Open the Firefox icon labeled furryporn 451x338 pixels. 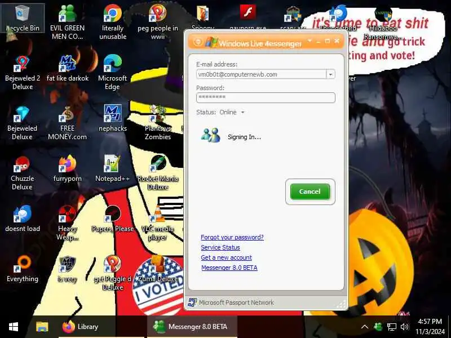(67, 168)
